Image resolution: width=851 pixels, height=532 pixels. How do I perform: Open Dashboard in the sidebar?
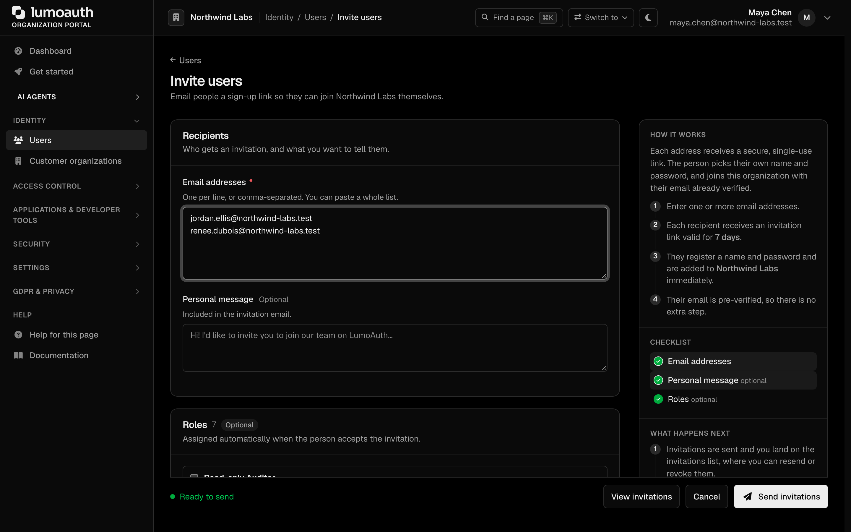coord(76,51)
